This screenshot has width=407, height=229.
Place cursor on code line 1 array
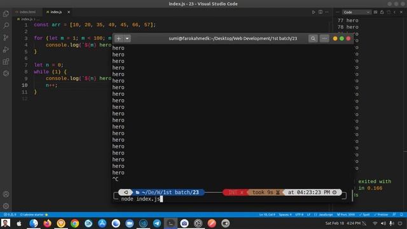tap(113, 25)
